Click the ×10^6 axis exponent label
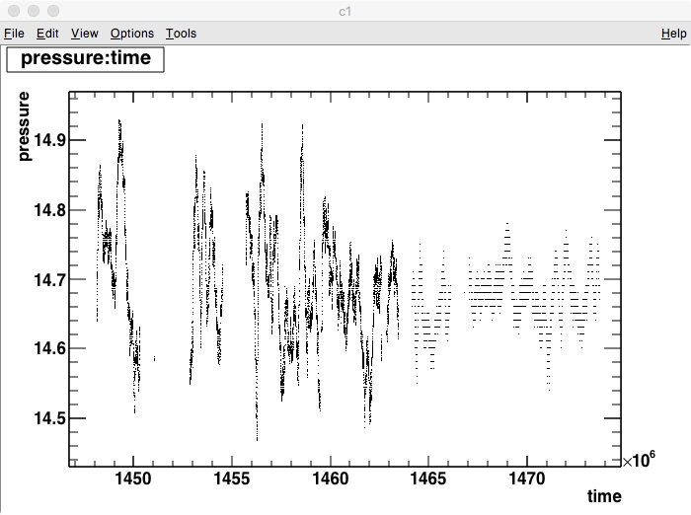 pyautogui.click(x=639, y=461)
